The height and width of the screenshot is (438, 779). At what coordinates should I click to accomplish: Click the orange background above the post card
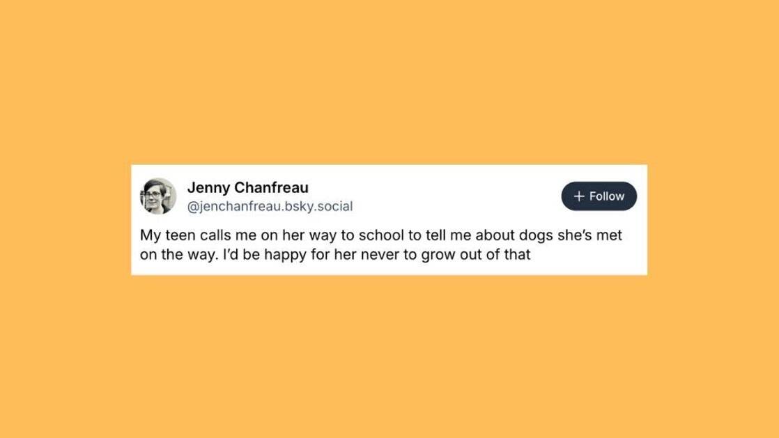click(389, 84)
